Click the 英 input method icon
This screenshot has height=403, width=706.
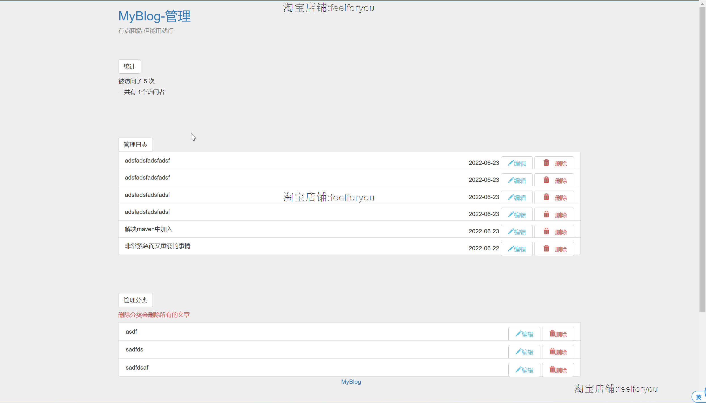[699, 397]
